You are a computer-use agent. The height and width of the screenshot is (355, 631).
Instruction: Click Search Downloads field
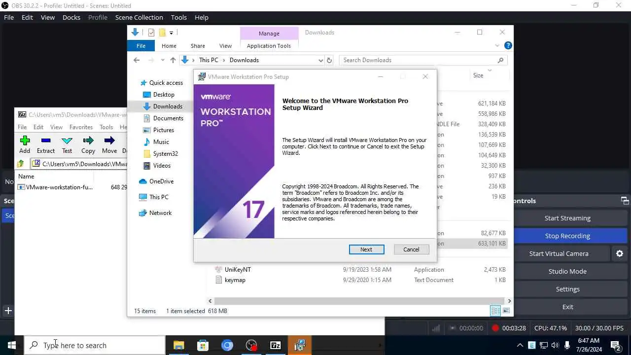coord(423,60)
